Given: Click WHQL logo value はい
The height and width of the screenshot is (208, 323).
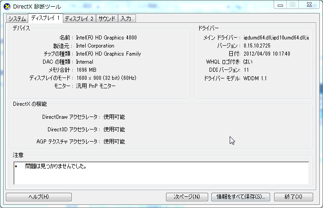Looking at the screenshot, I should click(x=248, y=62).
